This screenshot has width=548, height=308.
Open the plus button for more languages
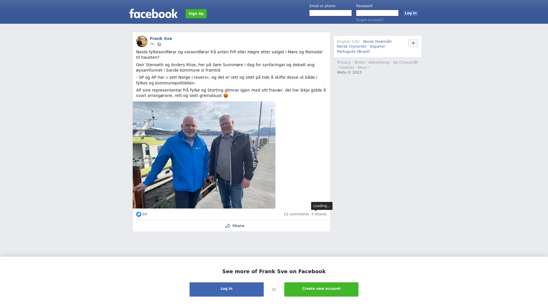(413, 43)
